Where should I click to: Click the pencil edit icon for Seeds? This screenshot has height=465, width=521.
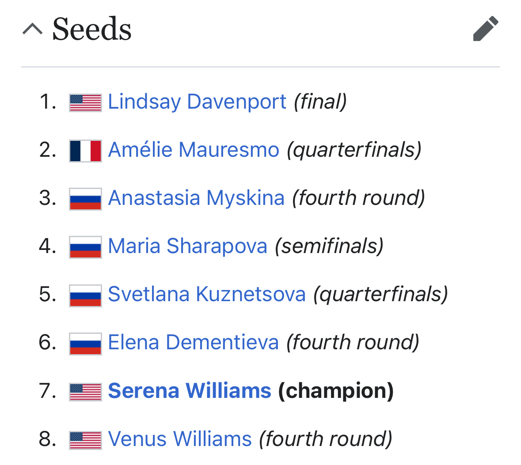point(486,29)
